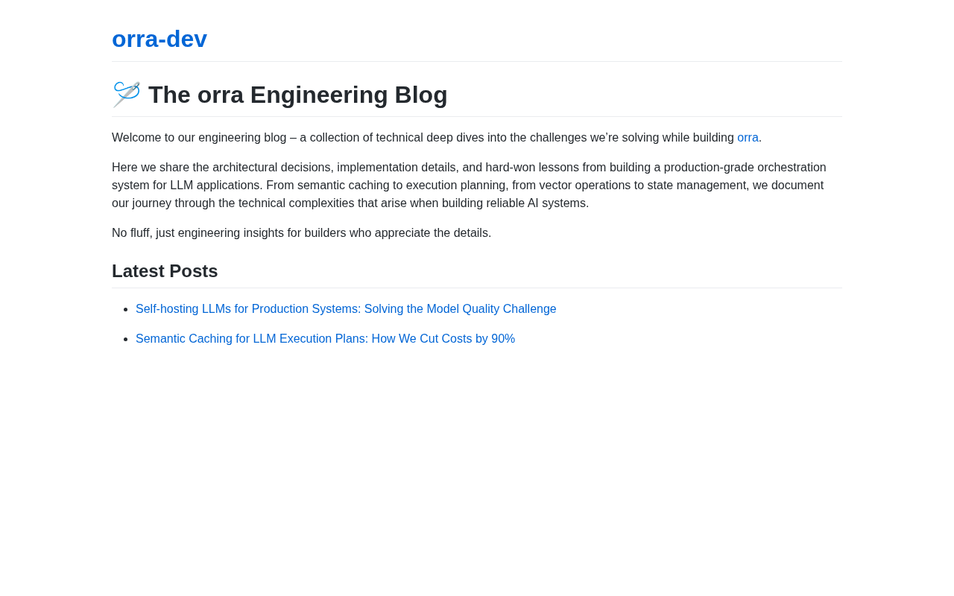Click the "Latest Posts" section heading
The height and width of the screenshot is (596, 954).
pos(165,271)
